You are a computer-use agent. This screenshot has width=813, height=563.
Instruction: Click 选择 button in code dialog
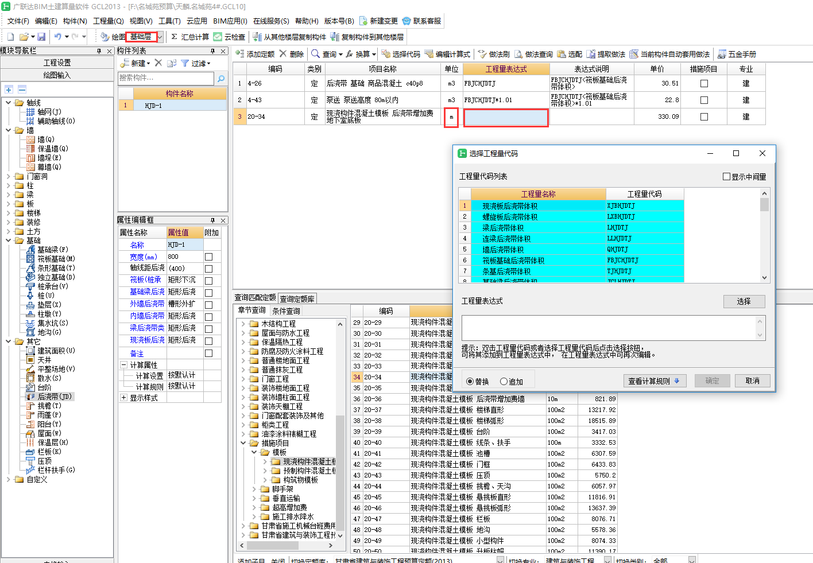(744, 301)
